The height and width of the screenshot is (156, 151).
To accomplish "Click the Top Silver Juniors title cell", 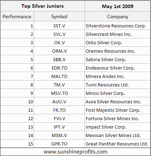I will [x=42, y=6].
